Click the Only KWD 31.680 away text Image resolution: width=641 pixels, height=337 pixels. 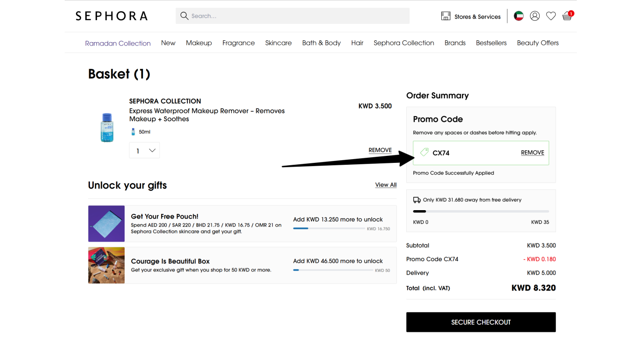[472, 200]
